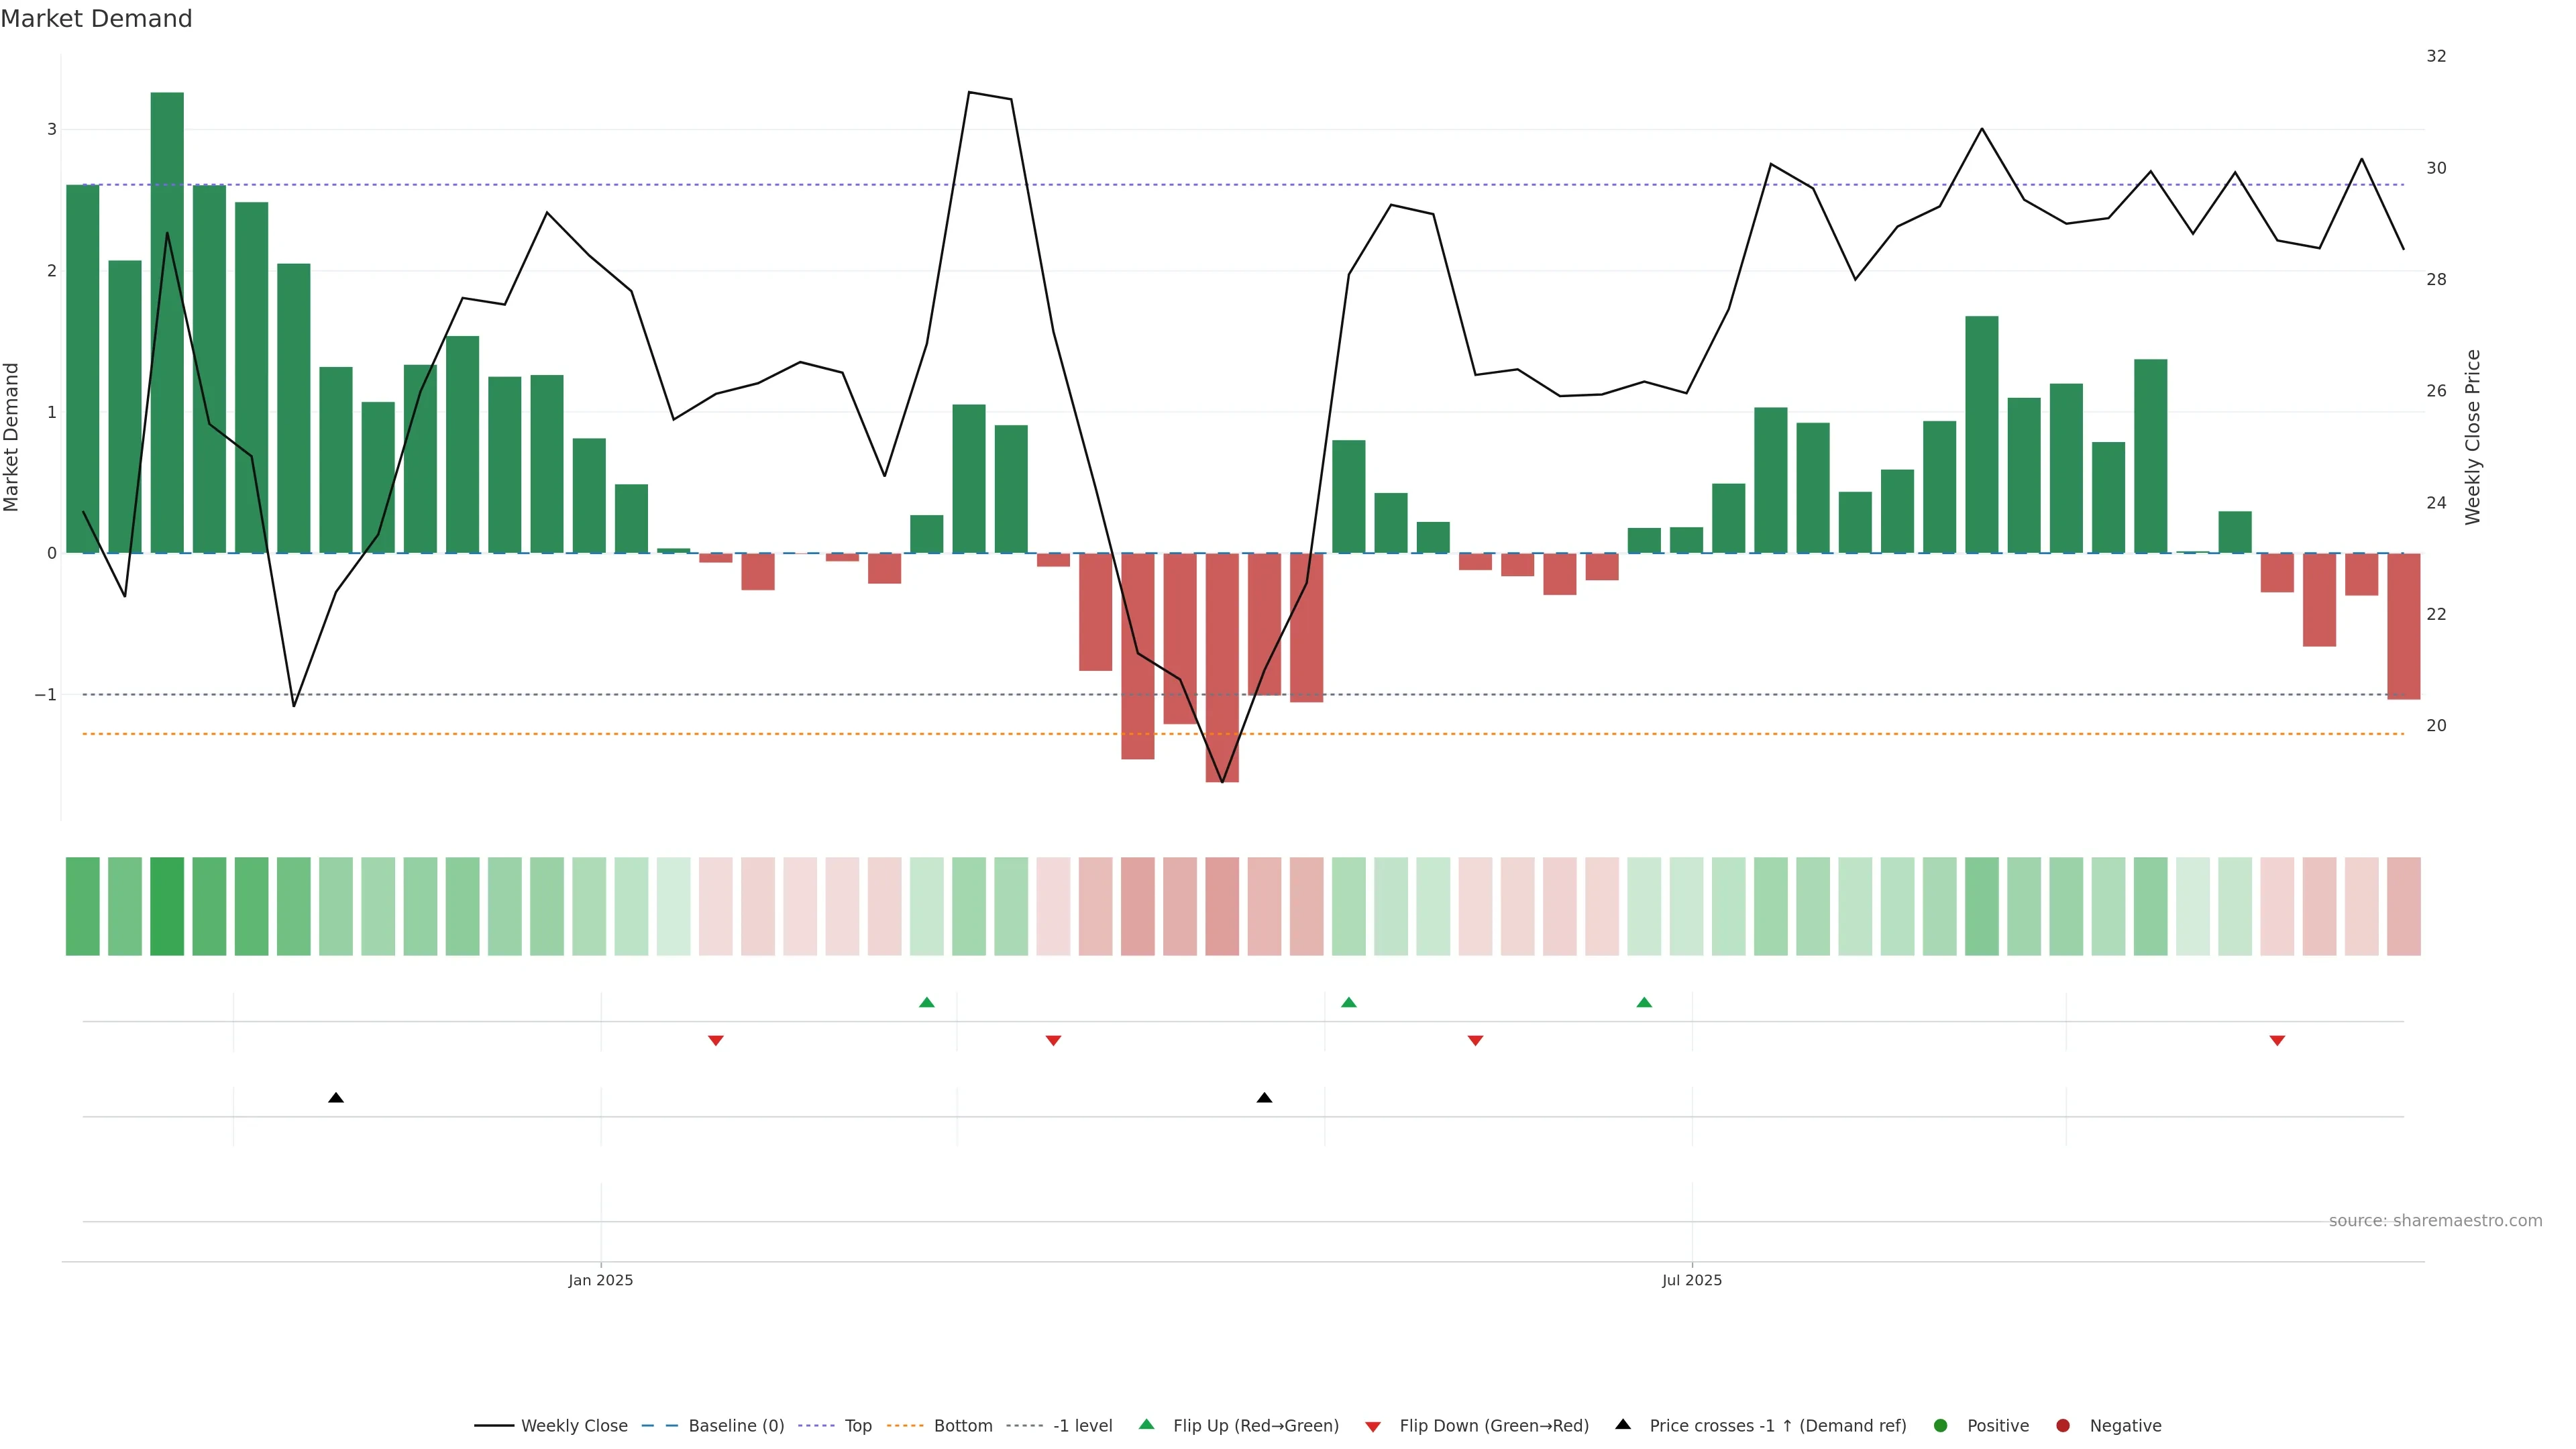This screenshot has width=2576, height=1449.
Task: Click the green Positive legend dot
Action: pyautogui.click(x=1941, y=1425)
